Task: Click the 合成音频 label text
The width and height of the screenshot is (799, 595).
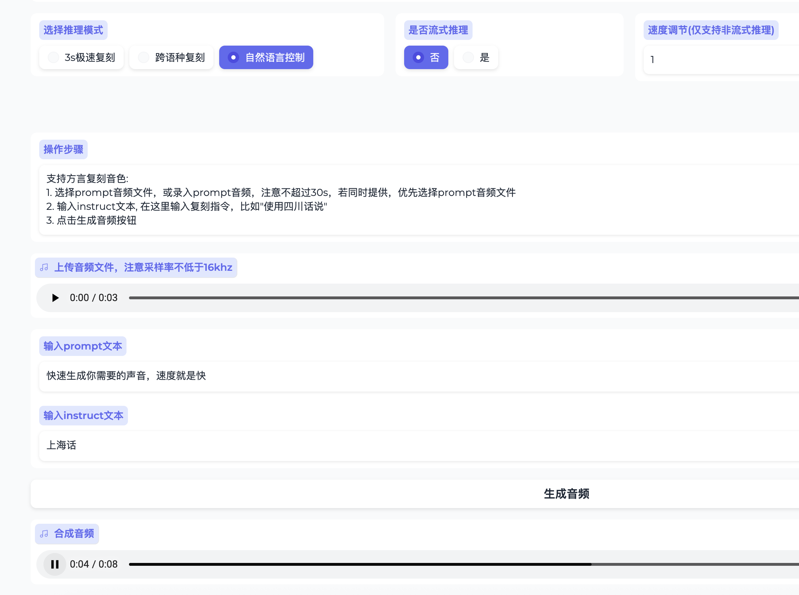Action: click(74, 534)
